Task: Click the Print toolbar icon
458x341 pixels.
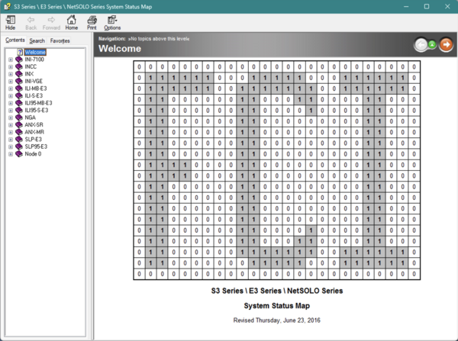Action: tap(92, 23)
